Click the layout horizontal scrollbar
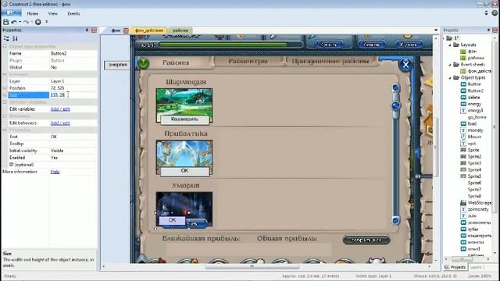 point(252,266)
